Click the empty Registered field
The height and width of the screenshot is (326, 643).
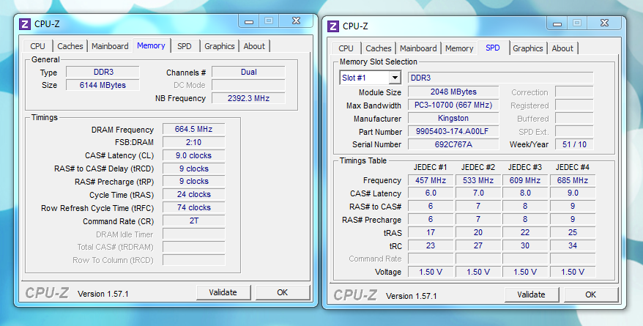point(574,105)
